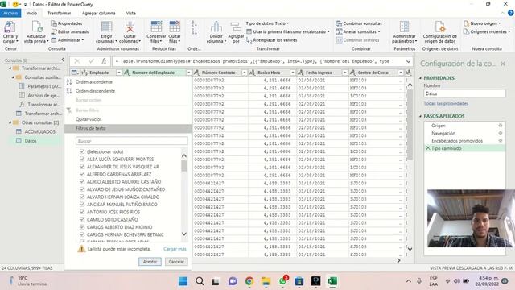Screen dimensions: 515x290
Task: Uncheck AURIO ALBERTO AGUIRRE CASTAÑO
Action: (x=82, y=182)
